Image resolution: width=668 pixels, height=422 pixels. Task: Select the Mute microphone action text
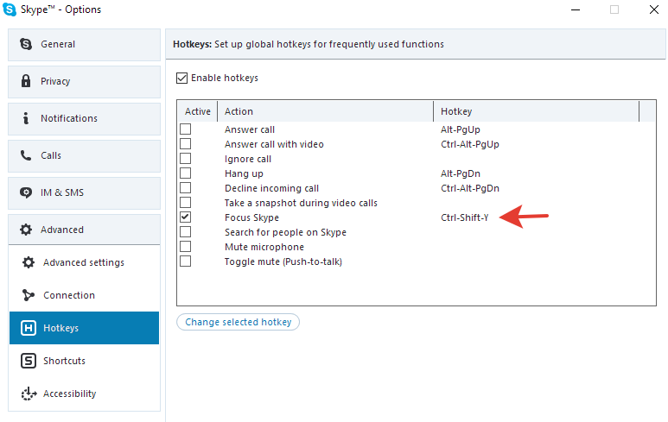[264, 247]
